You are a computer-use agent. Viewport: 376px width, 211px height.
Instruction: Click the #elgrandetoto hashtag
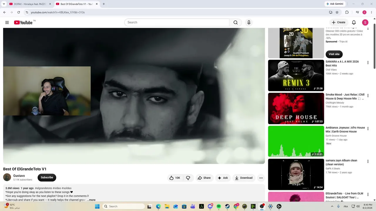tap(43, 188)
